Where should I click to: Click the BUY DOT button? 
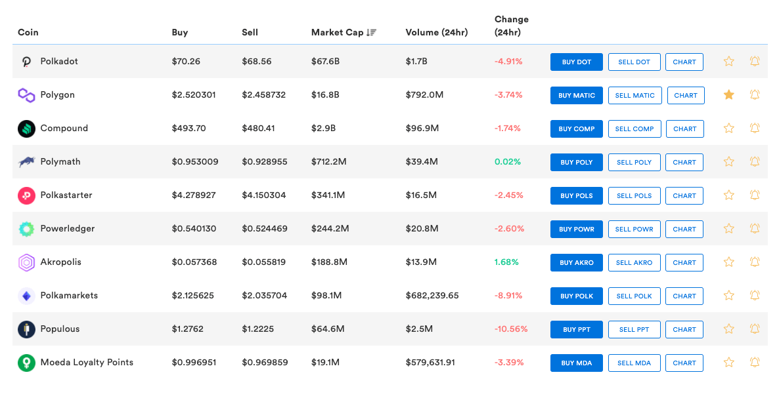576,62
